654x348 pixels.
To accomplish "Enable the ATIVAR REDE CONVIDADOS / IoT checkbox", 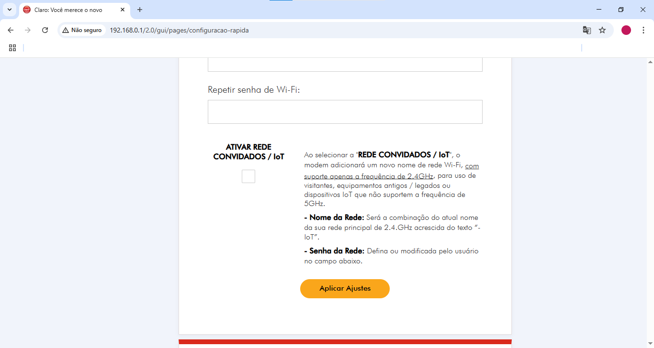I will (x=248, y=176).
